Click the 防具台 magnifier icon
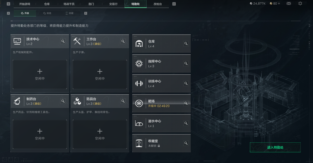The image size is (313, 163). (x=123, y=101)
